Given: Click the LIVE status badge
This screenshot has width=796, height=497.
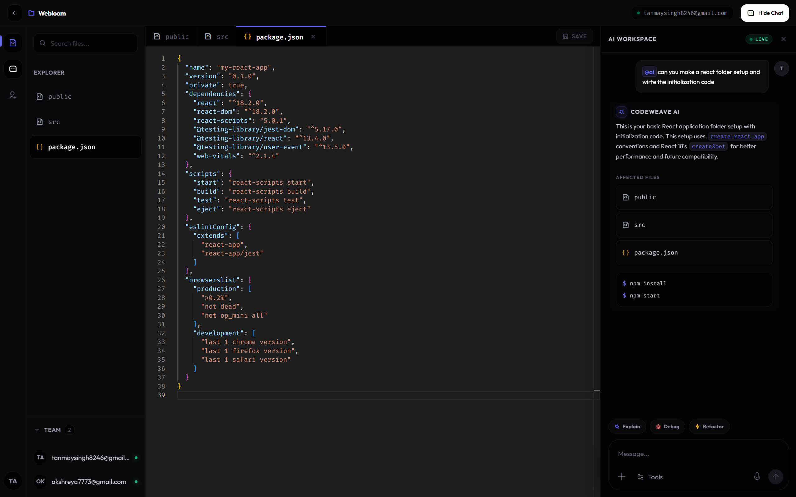Looking at the screenshot, I should click(758, 39).
